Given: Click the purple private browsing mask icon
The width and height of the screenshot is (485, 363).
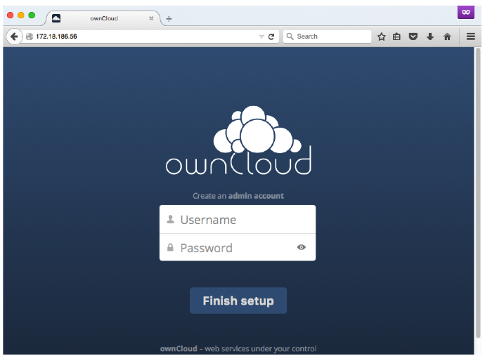Looking at the screenshot, I should click(x=466, y=12).
